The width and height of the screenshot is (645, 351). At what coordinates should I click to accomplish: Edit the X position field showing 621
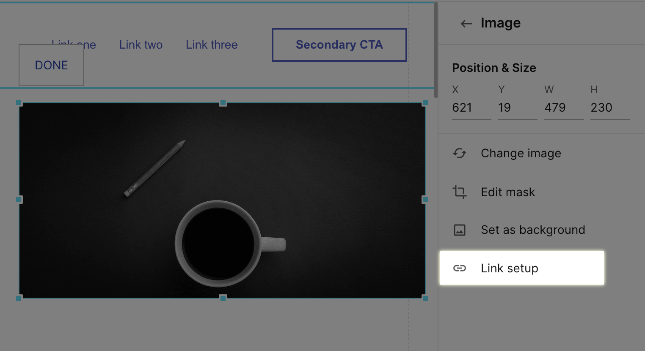[471, 108]
